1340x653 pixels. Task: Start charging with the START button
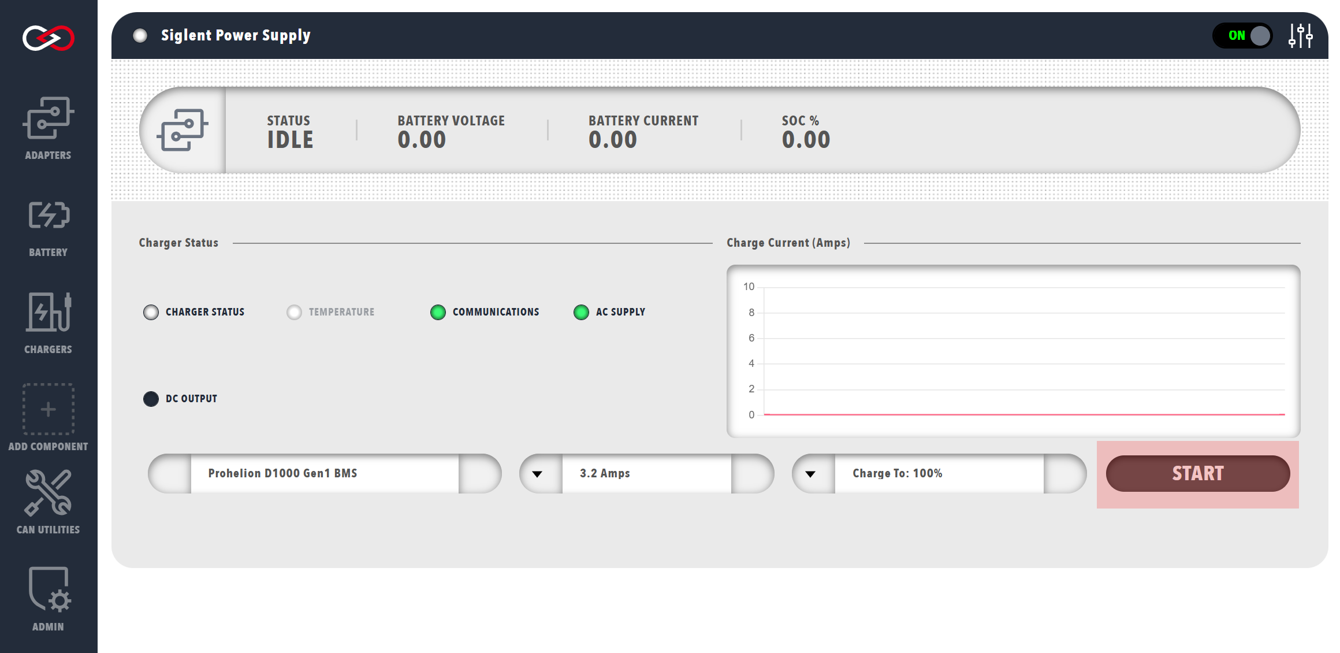[x=1198, y=474]
